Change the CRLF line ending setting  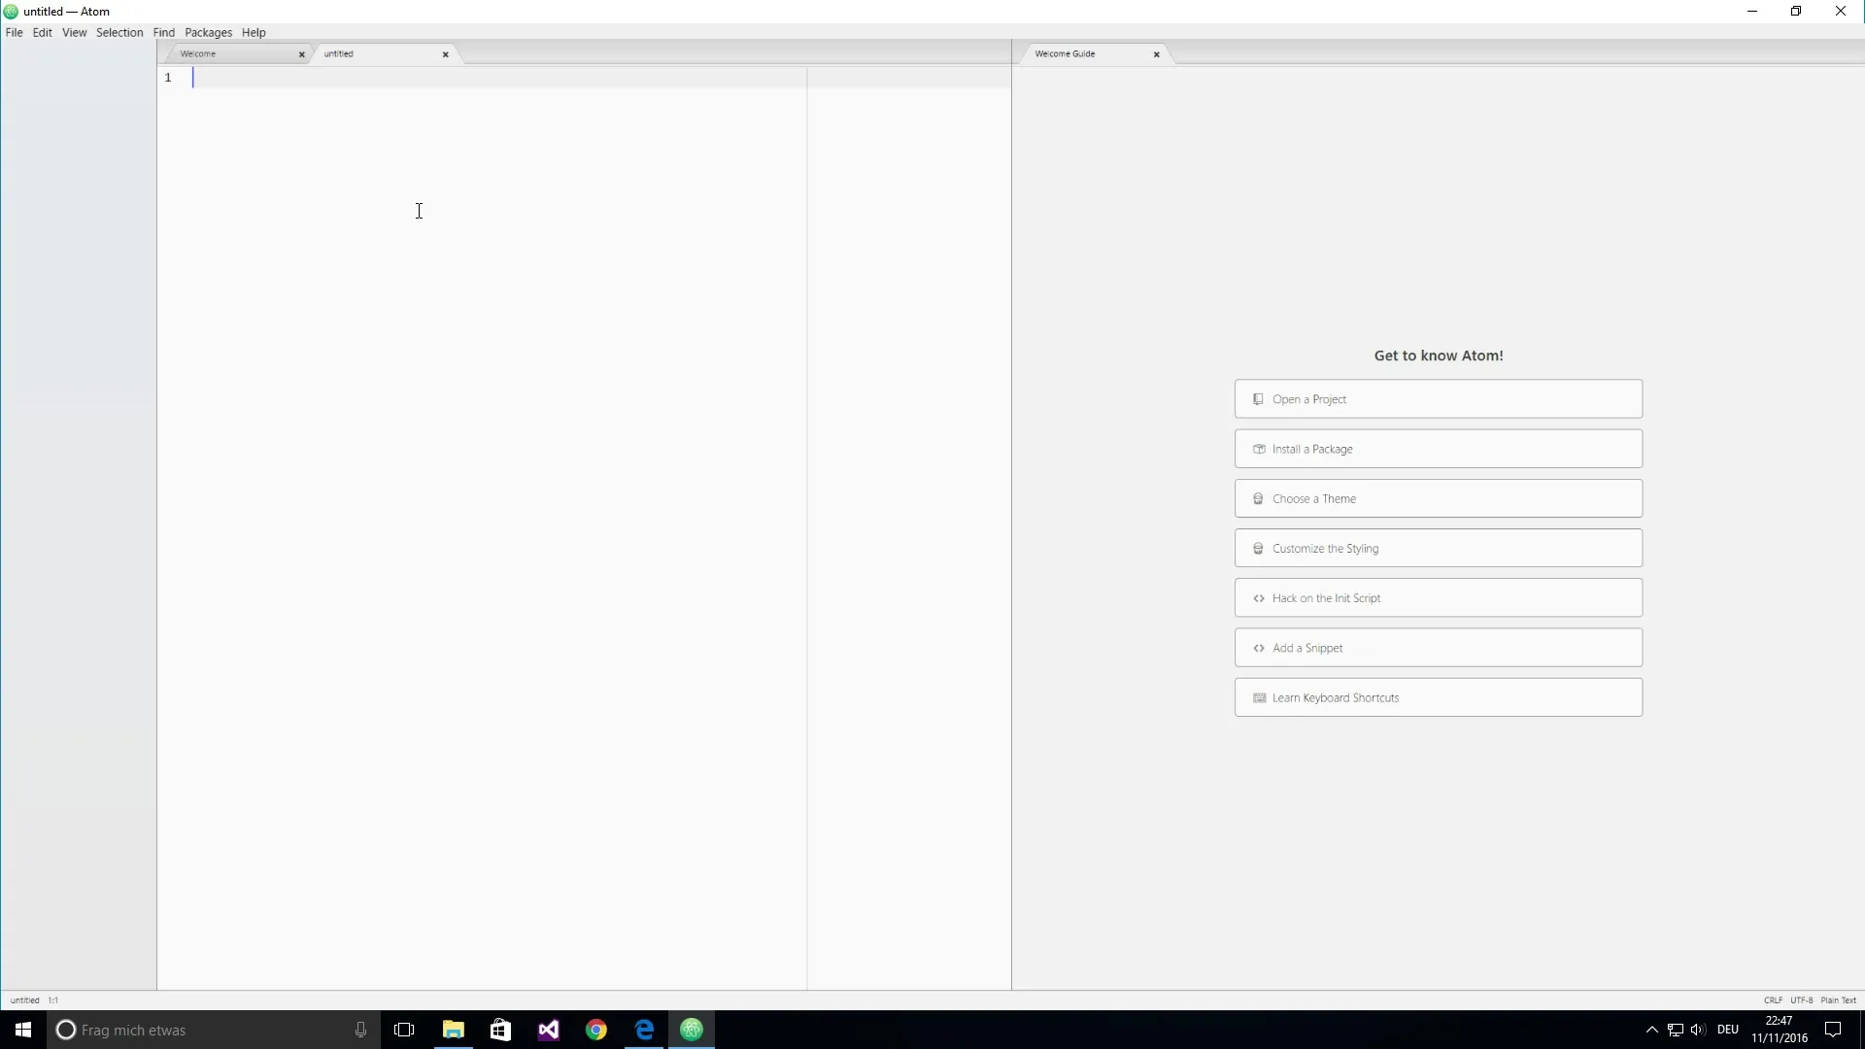click(1773, 1000)
